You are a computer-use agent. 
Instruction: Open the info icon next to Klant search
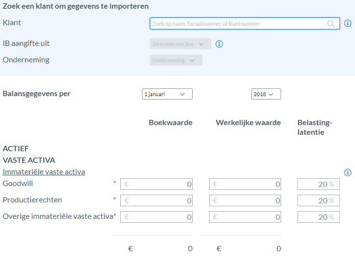tap(348, 23)
